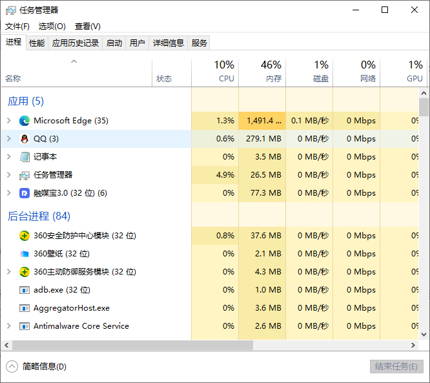
Task: Maximize the Task Manager window
Action: click(x=385, y=10)
